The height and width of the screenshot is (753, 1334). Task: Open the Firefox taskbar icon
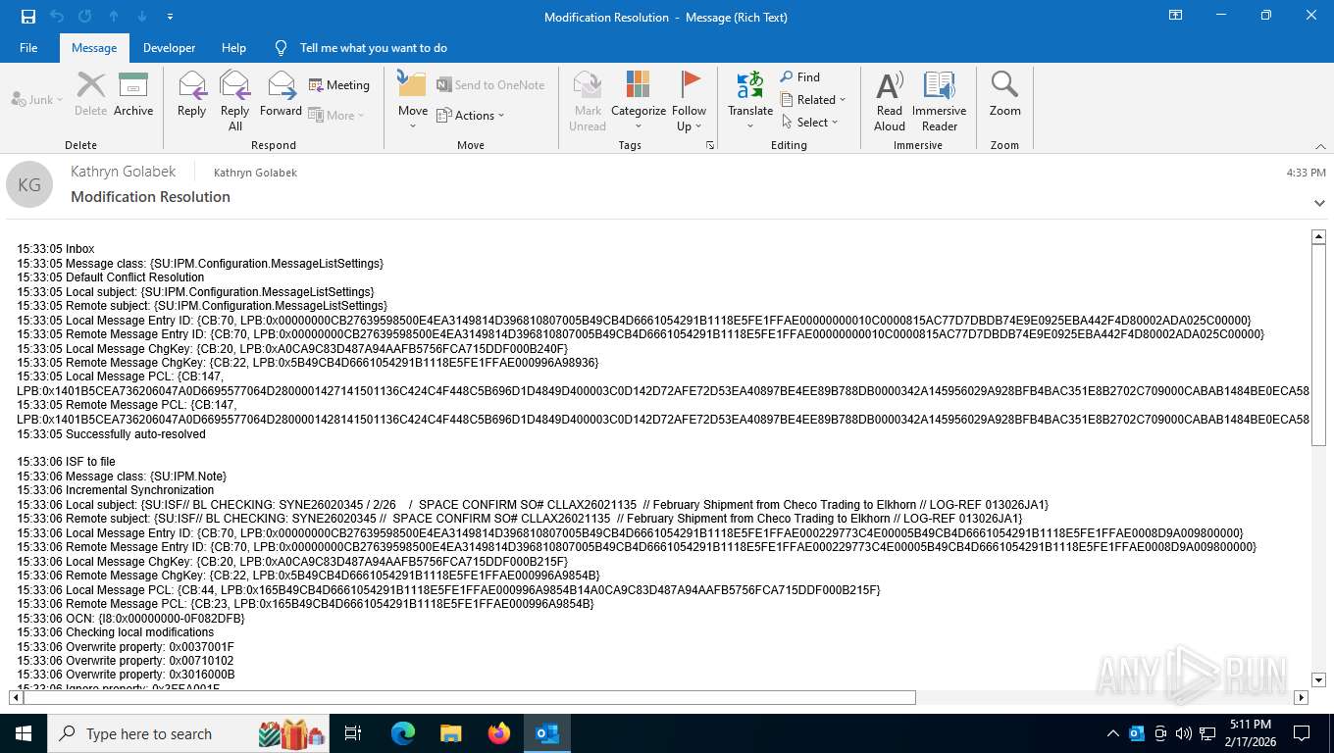click(499, 733)
